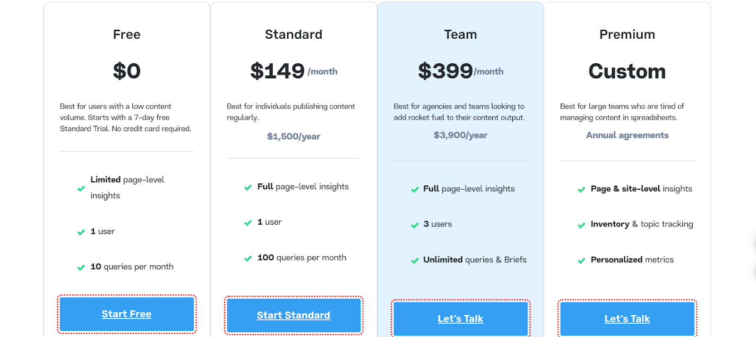Click Standard plan's Full page-level insights checkmark

pos(248,187)
